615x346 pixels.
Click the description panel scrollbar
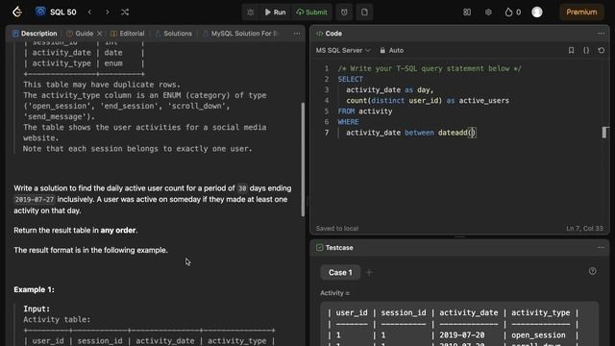[x=303, y=160]
